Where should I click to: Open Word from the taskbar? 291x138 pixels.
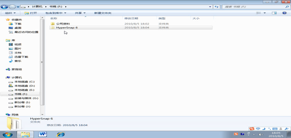(x=43, y=134)
